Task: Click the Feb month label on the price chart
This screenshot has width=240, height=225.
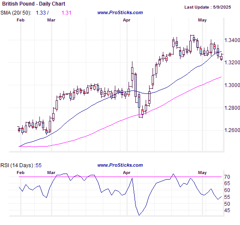Action: coord(21,20)
